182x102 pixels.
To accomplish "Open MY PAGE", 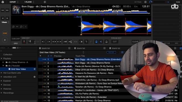I will tap(138, 2).
